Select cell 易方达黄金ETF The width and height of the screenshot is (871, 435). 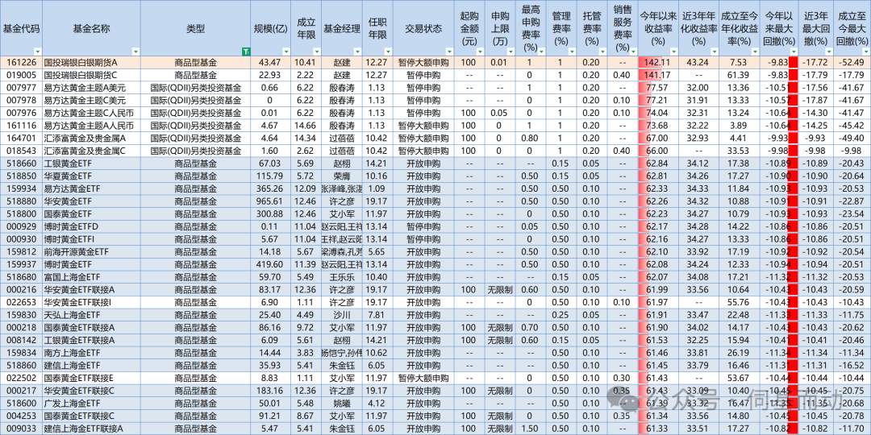91,189
